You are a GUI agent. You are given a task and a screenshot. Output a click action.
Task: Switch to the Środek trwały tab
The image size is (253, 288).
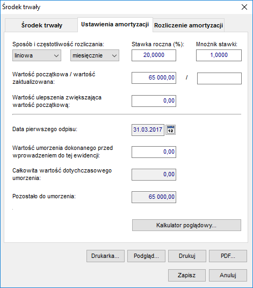click(41, 25)
